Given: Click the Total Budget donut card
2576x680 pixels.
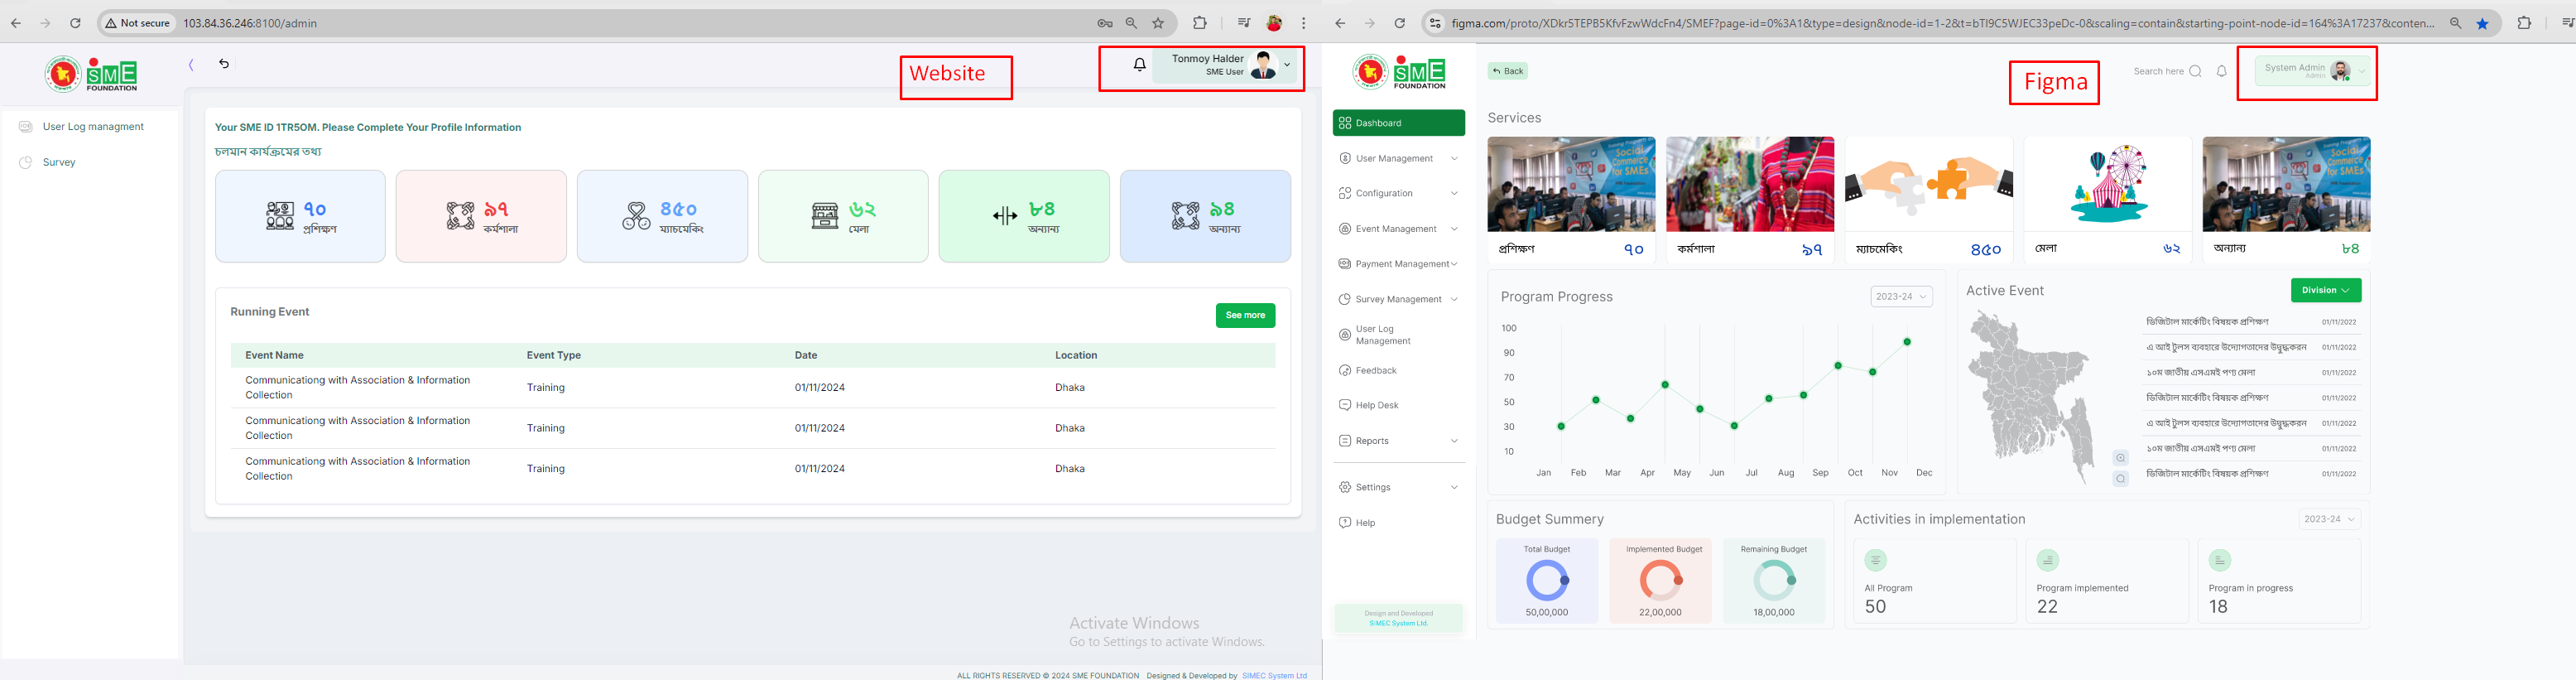Looking at the screenshot, I should click(x=1547, y=581).
